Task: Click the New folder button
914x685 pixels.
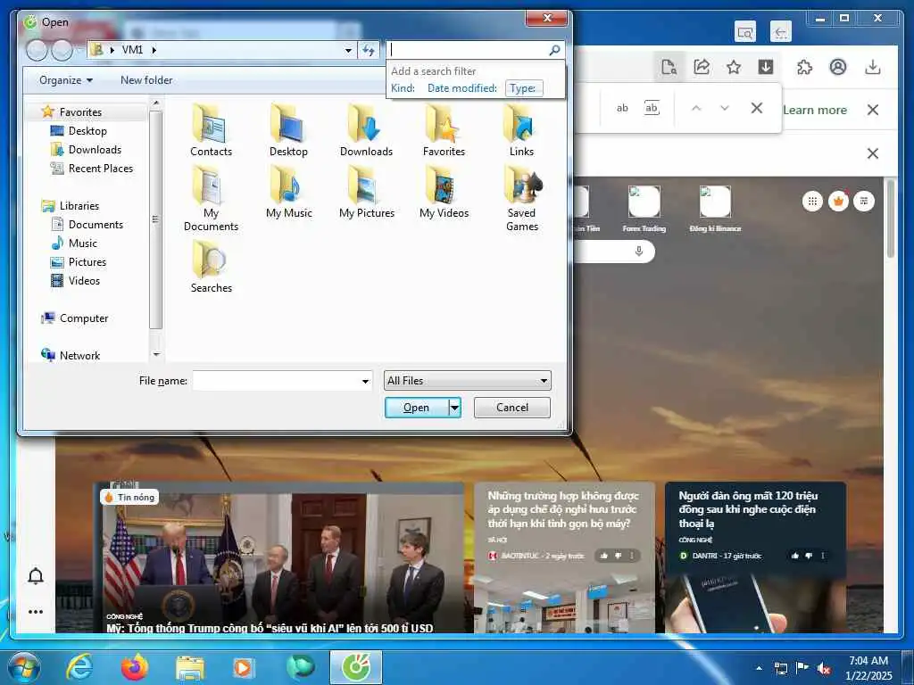Action: click(146, 80)
